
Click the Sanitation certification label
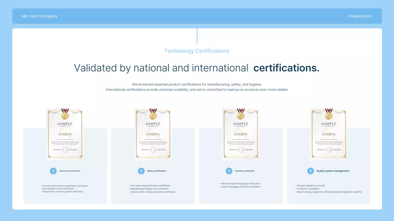click(x=245, y=171)
